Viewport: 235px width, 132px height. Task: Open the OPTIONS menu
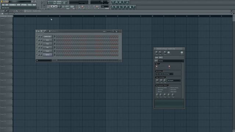[24, 5]
